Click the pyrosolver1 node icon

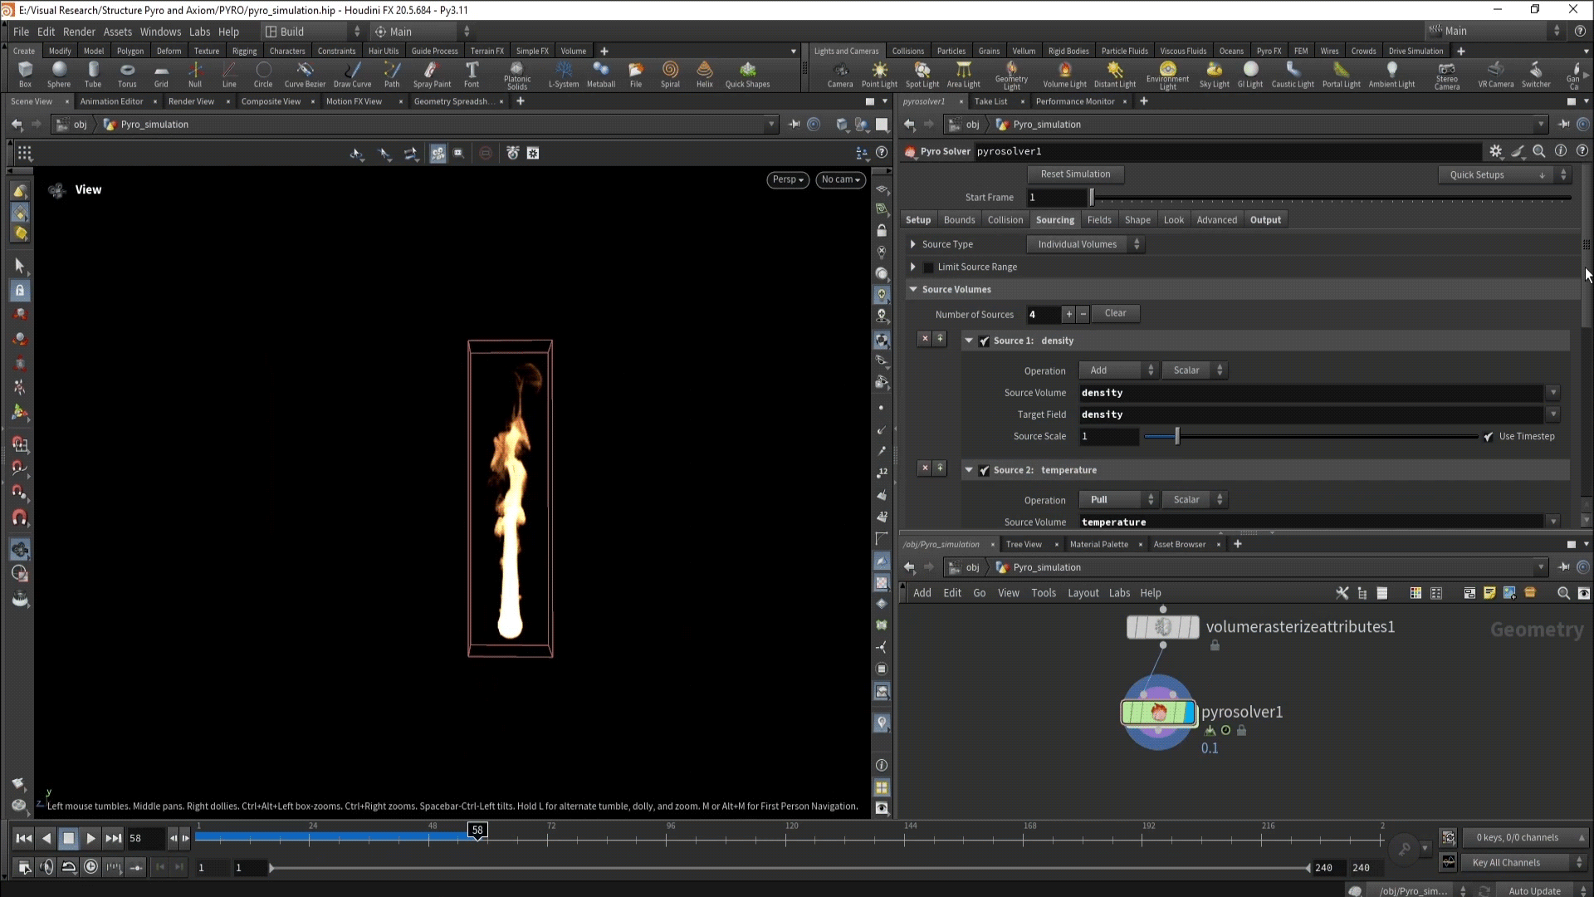(1158, 712)
